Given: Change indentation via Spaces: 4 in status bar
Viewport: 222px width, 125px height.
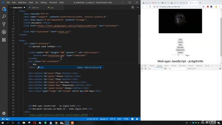Looking at the screenshot, I should (104, 119).
